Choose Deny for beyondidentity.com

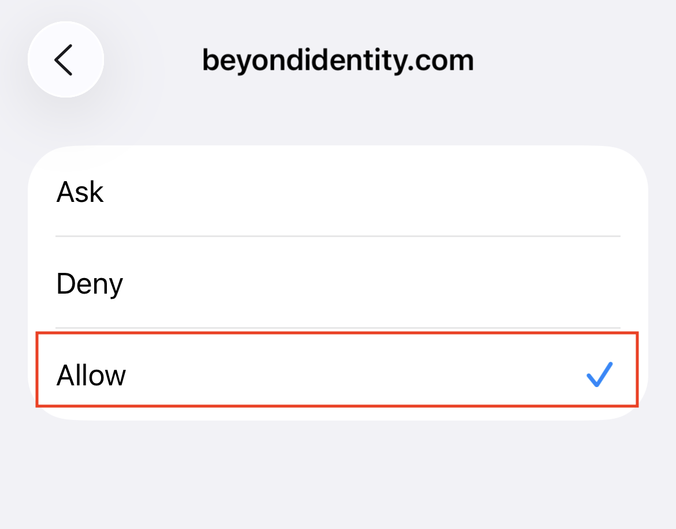click(338, 283)
